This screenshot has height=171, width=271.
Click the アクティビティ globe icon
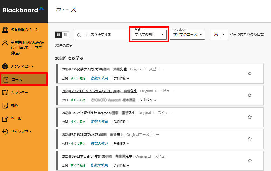point(5,66)
